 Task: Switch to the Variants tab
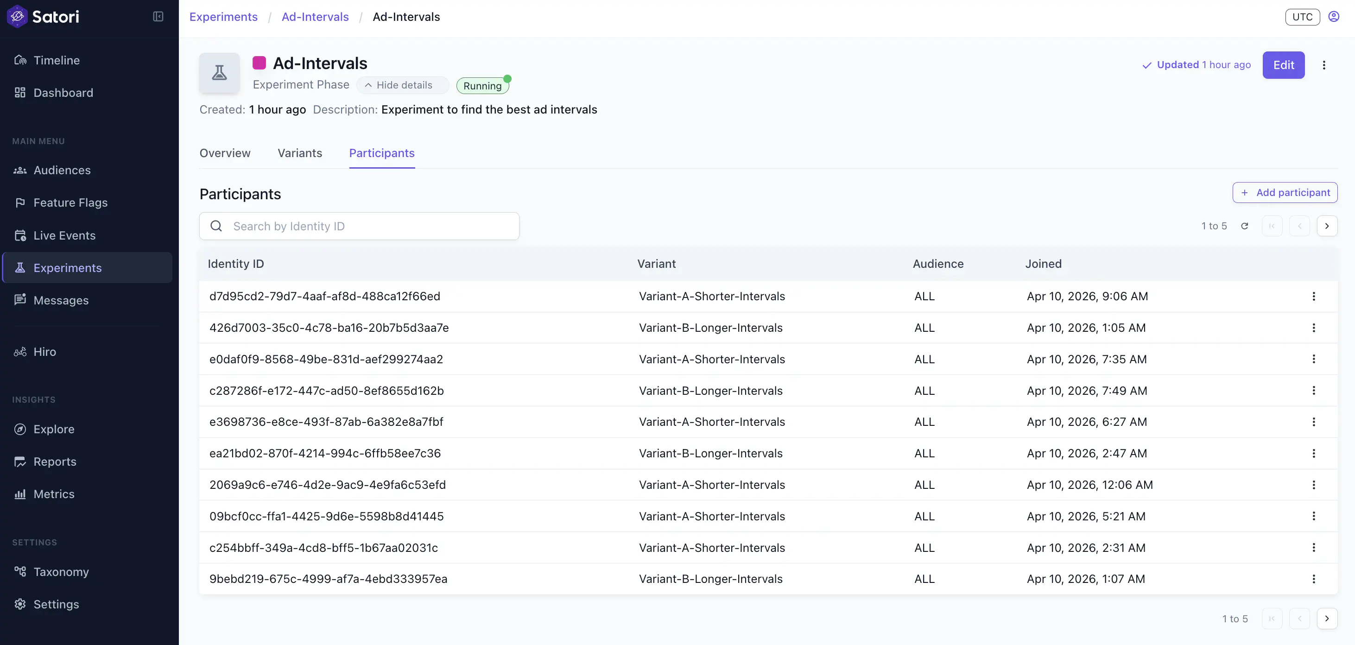(x=299, y=153)
